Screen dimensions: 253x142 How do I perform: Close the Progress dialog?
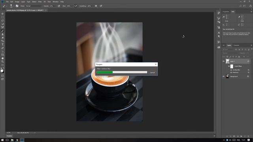(x=156, y=64)
